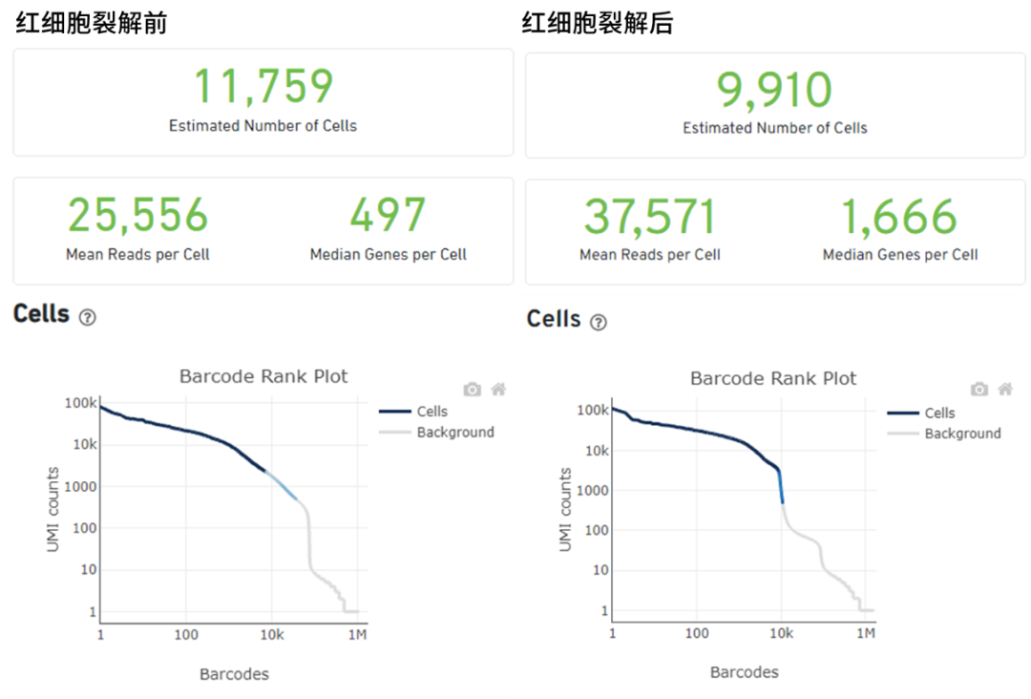Click the Barcodes axis label under the right plot
Viewport: 1031px width, 699px height.
click(744, 672)
